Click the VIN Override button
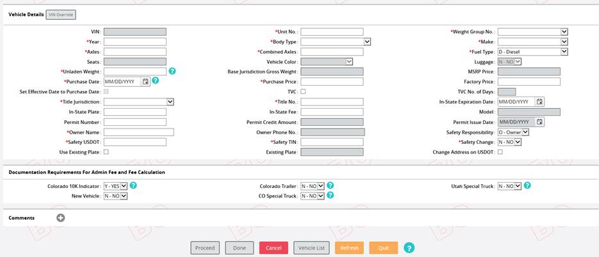Image resolution: width=599 pixels, height=257 pixels. pos(61,14)
